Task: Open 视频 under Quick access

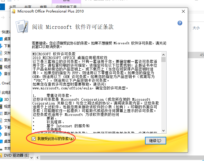Action: [5, 67]
